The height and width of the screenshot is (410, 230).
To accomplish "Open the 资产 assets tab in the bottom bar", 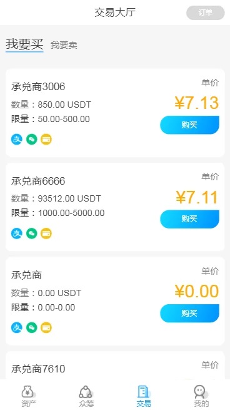I will [29, 396].
